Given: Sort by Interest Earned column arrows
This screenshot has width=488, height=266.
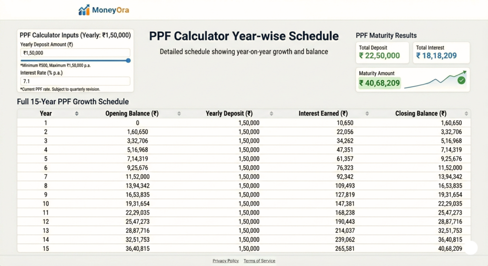Looking at the screenshot, I should pos(367,114).
